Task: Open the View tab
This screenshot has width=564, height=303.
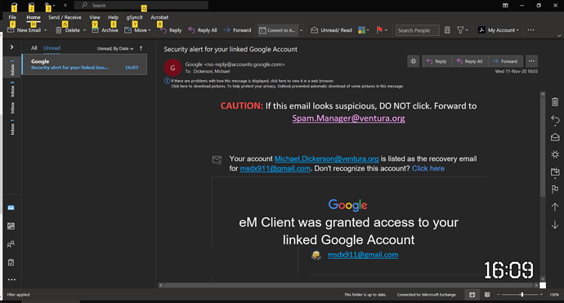Action: pos(95,17)
